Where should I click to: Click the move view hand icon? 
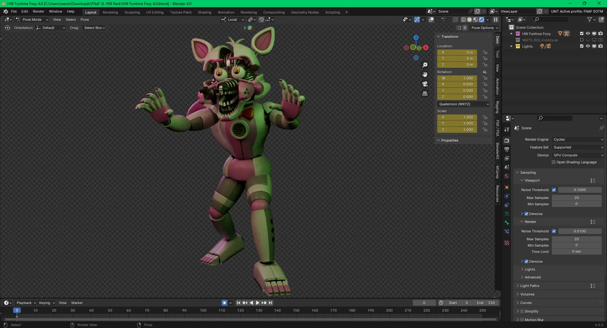click(x=425, y=75)
